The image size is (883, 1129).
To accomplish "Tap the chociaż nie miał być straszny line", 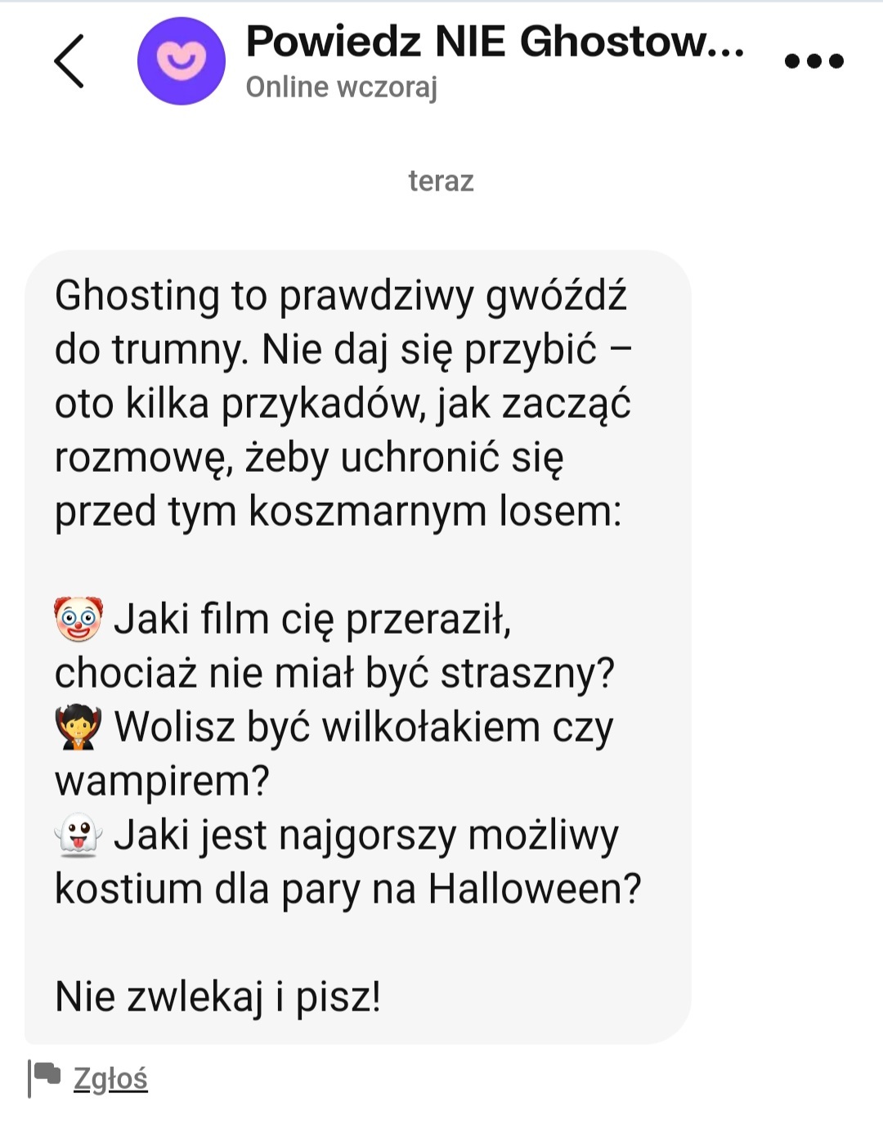I will (334, 673).
